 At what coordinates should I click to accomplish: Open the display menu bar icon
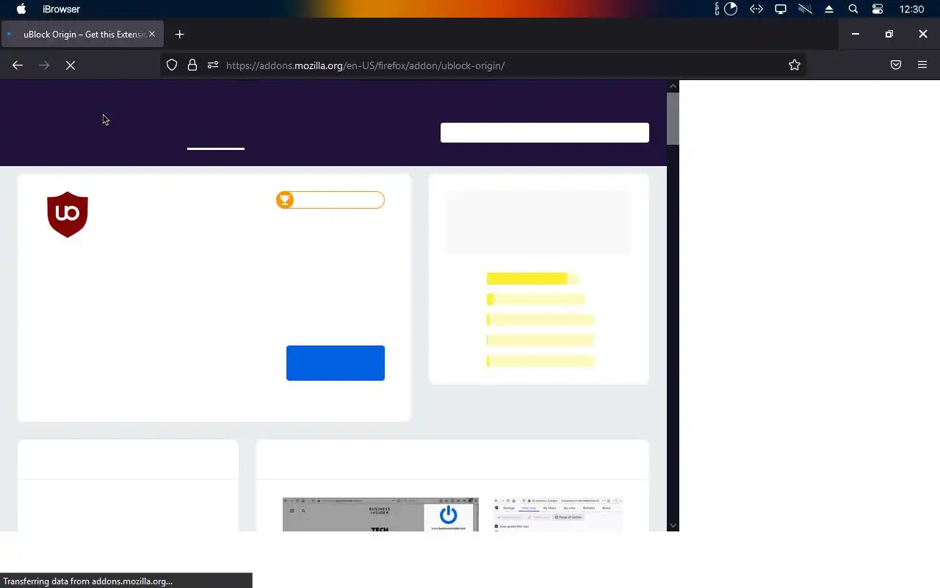pos(781,9)
